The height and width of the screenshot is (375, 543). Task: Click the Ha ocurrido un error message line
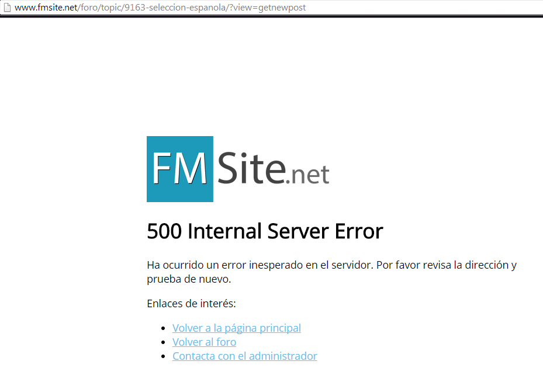click(331, 265)
